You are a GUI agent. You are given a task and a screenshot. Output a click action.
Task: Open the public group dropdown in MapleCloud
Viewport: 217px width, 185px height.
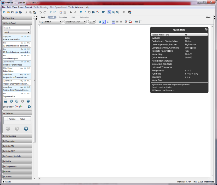pos(17,32)
